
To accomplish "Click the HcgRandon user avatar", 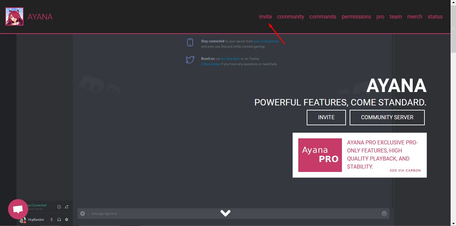I will tap(23, 220).
